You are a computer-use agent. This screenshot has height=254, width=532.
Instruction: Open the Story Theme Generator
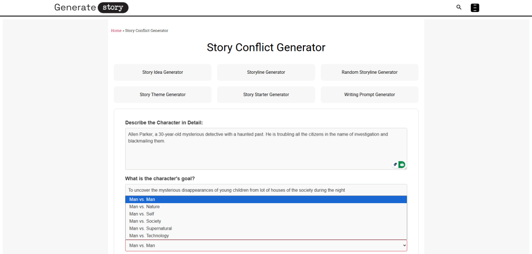click(x=163, y=95)
